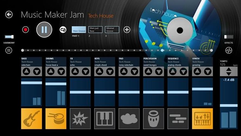The image size is (241, 136).
Task: Open the harmony grid icon
Action: 9,50
